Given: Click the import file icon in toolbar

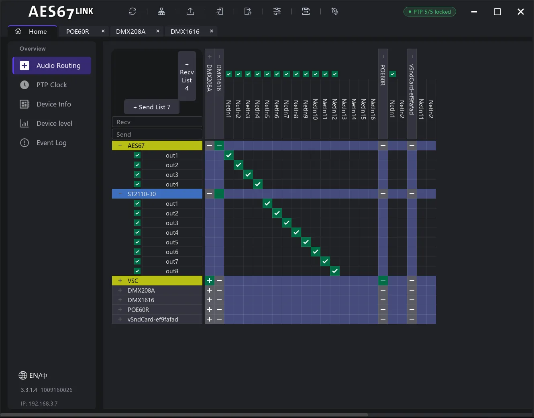Looking at the screenshot, I should pyautogui.click(x=219, y=11).
